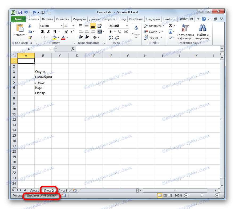Apply currency $ number format
This screenshot has height=209, width=235.
tap(111, 32)
